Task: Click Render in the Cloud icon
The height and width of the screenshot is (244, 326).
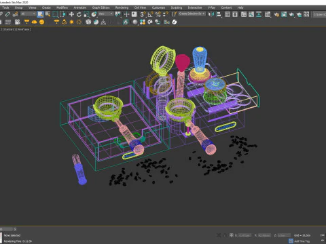Action: click(x=299, y=14)
